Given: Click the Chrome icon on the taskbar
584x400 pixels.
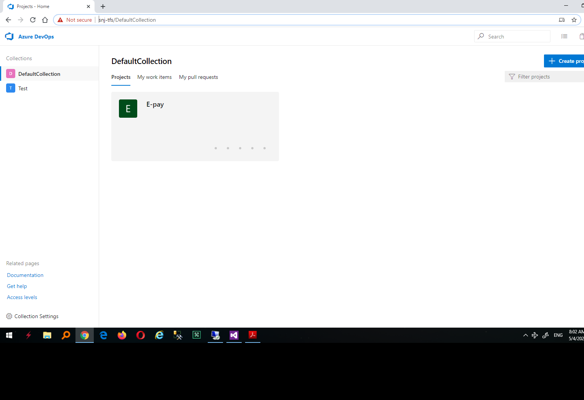Looking at the screenshot, I should 85,335.
